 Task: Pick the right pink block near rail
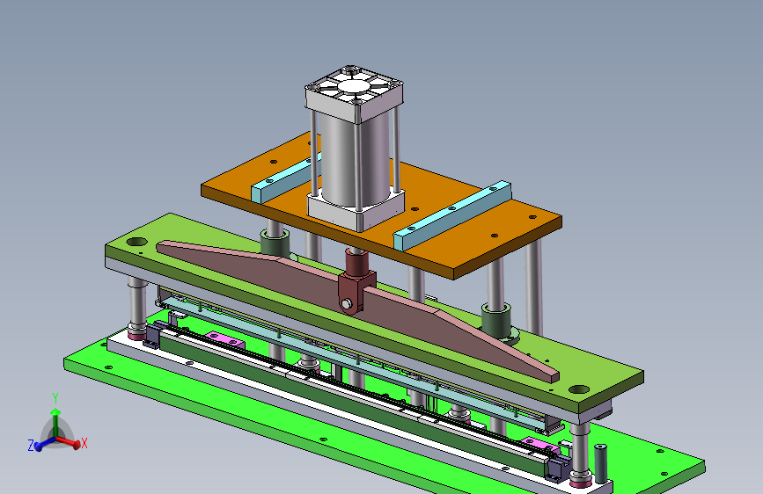[540, 445]
